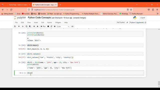The width and height of the screenshot is (160, 90).
Task: Open the Edit menu
Action: [x=22, y=22]
